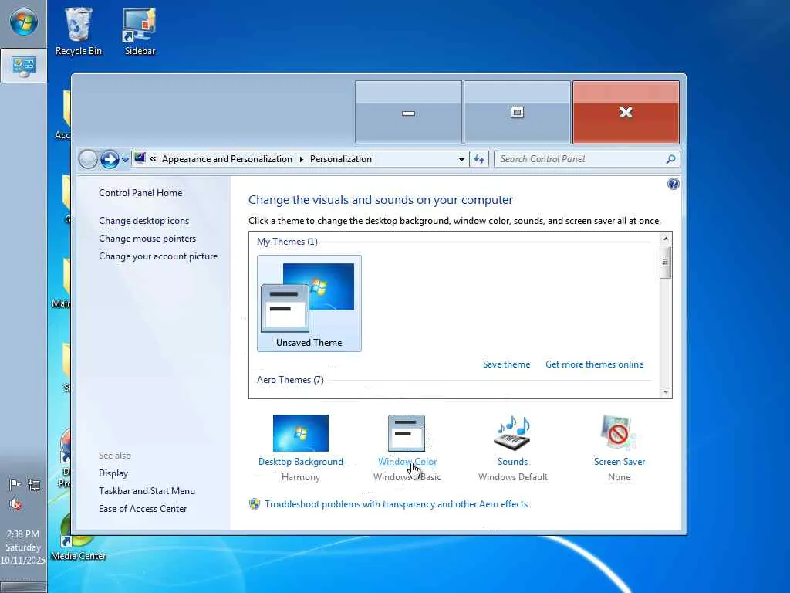The image size is (790, 593).
Task: Minimize the Personalization window
Action: tap(408, 113)
